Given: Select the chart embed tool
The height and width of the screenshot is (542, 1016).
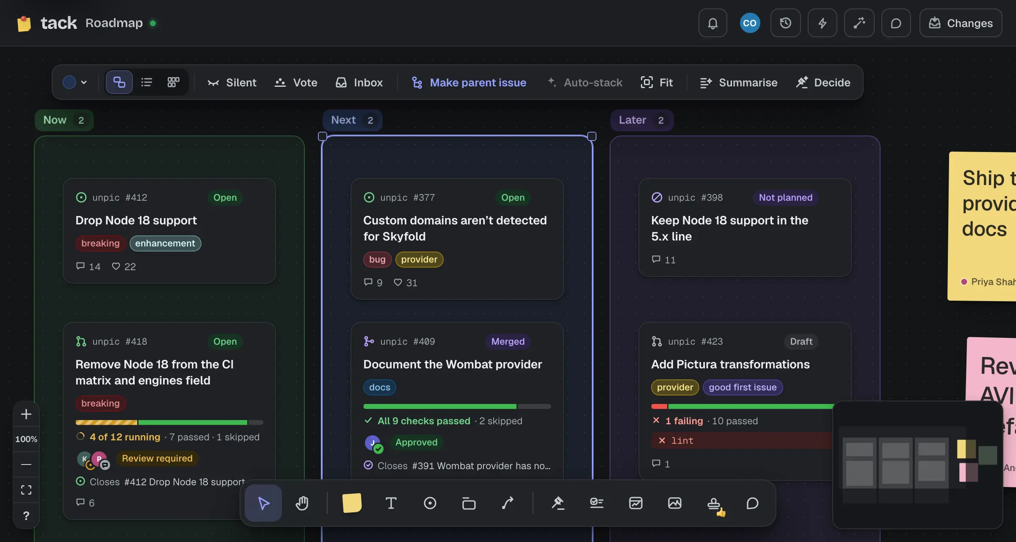Looking at the screenshot, I should pos(635,503).
